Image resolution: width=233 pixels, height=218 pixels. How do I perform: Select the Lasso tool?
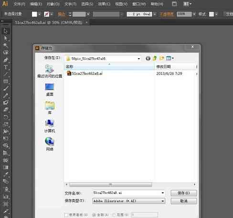(6, 52)
